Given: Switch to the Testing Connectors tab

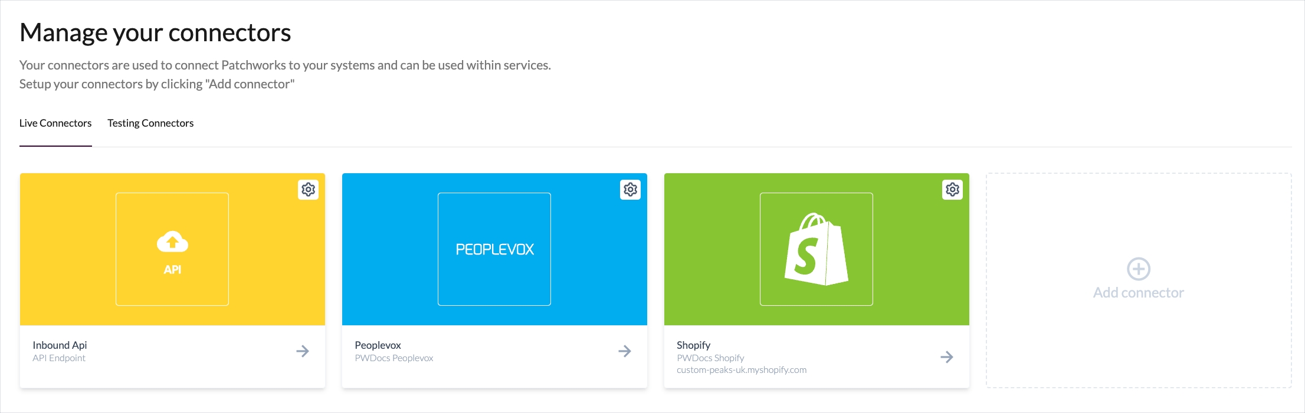Looking at the screenshot, I should (150, 123).
